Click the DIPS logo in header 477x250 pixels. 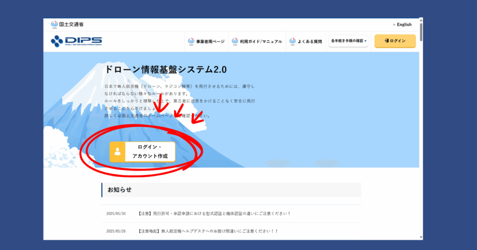(76, 41)
